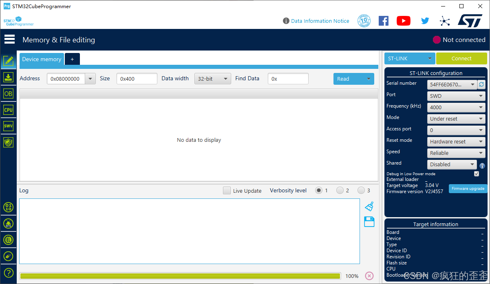490x284 pixels.
Task: Open the EL external loader icon
Action: pyautogui.click(x=8, y=240)
